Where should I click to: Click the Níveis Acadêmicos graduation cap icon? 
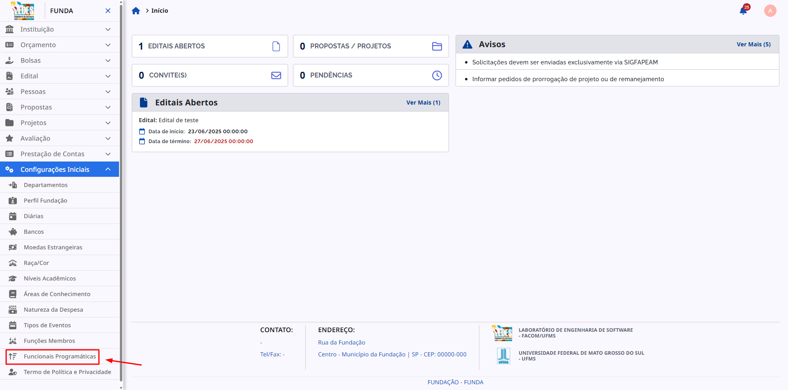pyautogui.click(x=12, y=278)
